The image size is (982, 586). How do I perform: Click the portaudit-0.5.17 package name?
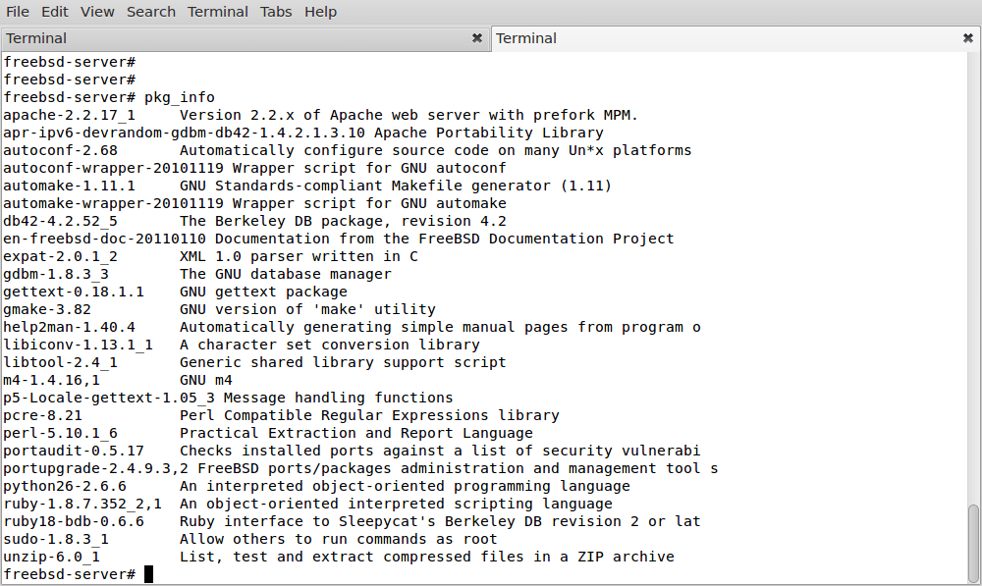coord(73,451)
